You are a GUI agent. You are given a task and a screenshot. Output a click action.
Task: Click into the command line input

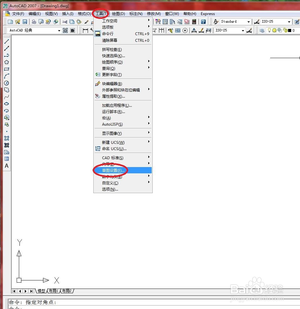[x=154, y=307]
